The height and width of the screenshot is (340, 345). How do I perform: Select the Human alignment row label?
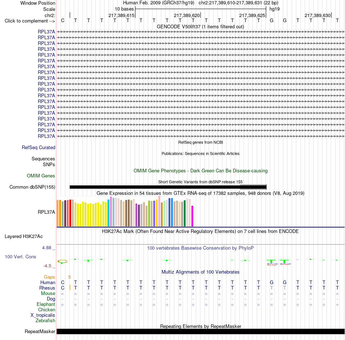(48, 283)
